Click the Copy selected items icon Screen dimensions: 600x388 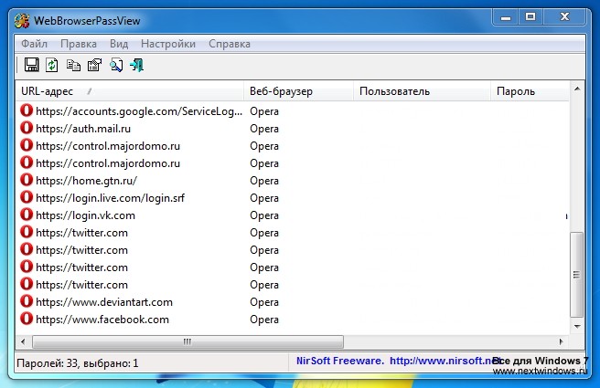73,66
